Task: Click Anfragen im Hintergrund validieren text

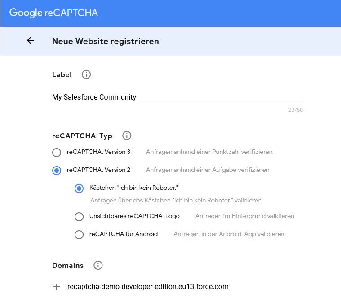Action: [244, 216]
